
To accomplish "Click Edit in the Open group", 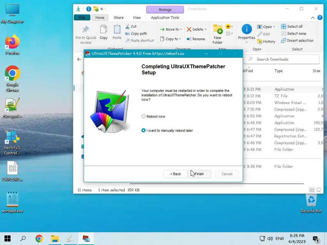I will pos(263,34).
